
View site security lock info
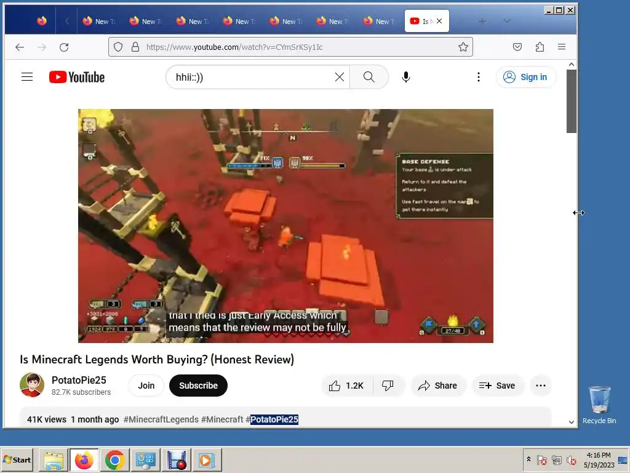135,47
